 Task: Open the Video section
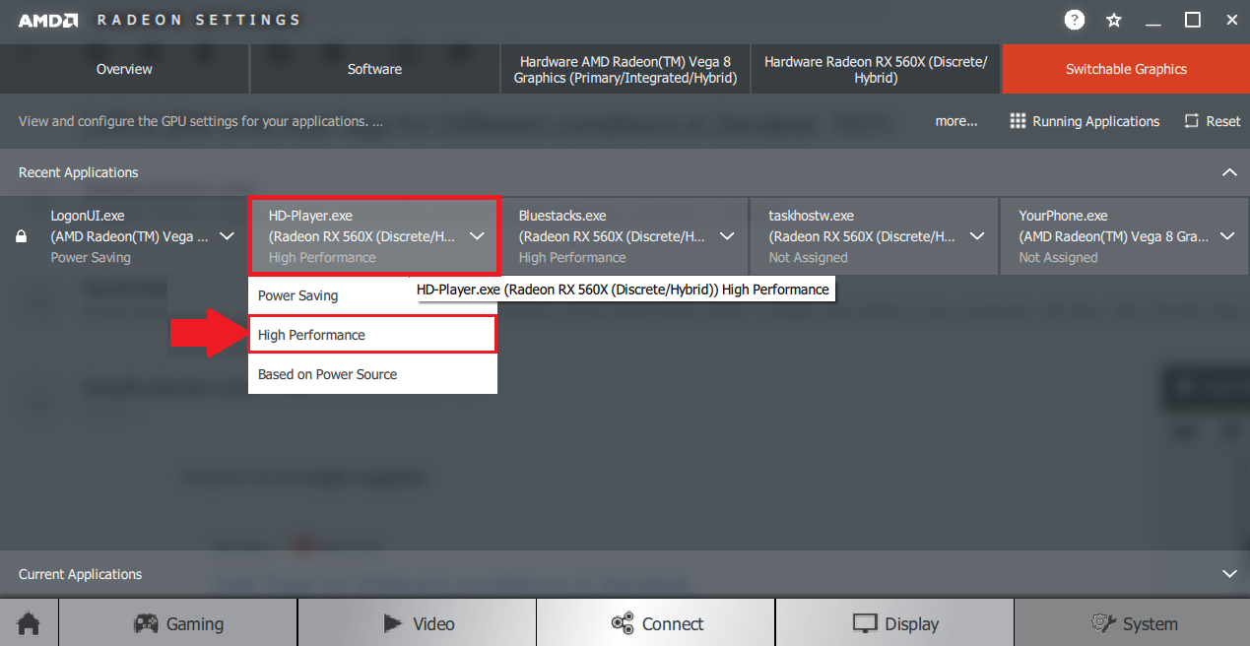click(x=418, y=623)
